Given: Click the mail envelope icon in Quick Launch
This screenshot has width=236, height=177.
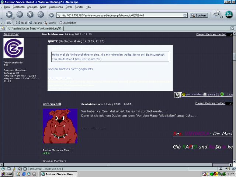Looking at the screenshot, I should [x=34, y=174].
